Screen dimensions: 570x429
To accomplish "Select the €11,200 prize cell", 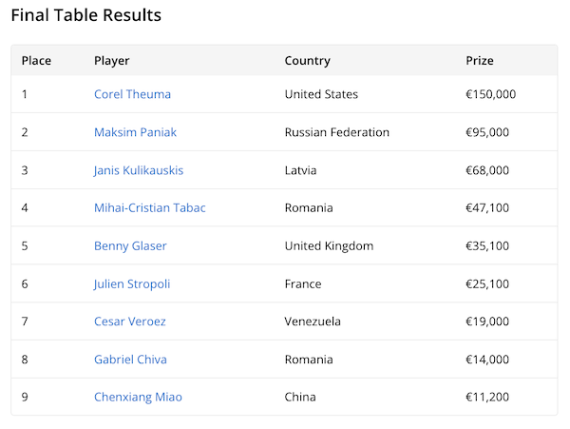I will pyautogui.click(x=487, y=397).
